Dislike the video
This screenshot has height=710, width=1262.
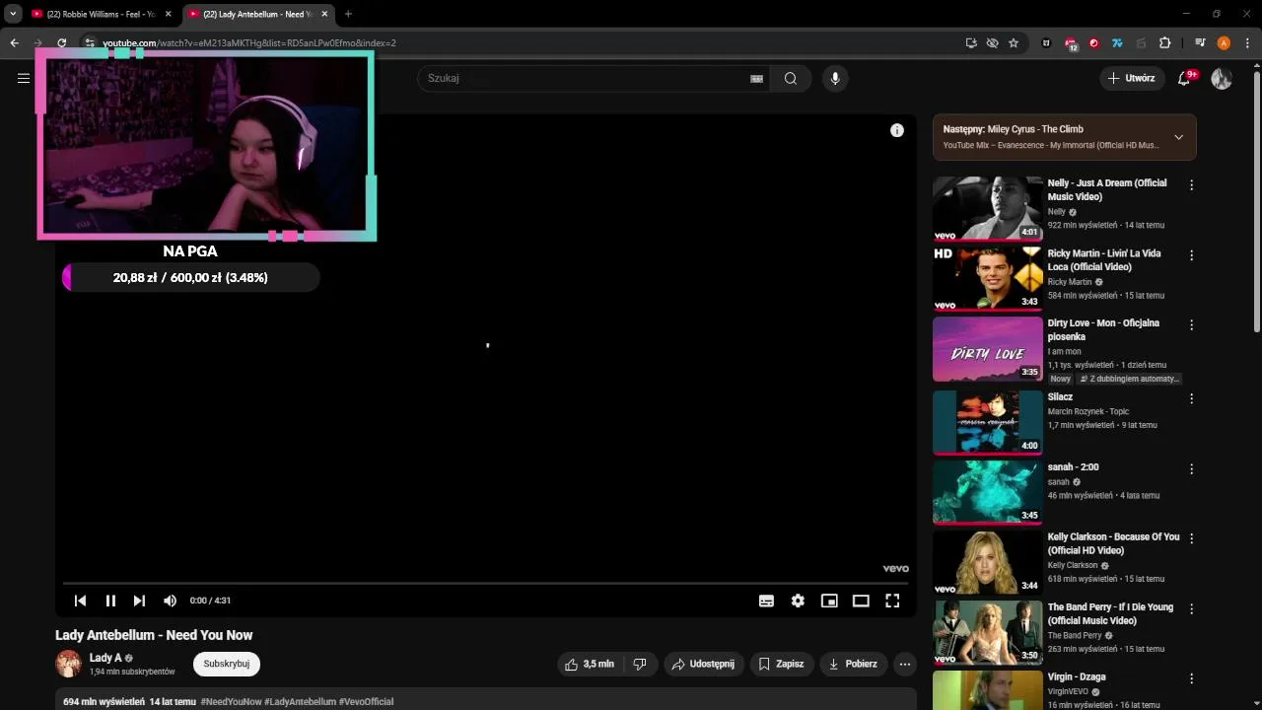[640, 665]
